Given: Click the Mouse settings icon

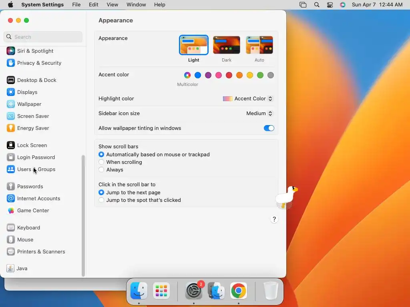Looking at the screenshot, I should (11, 240).
